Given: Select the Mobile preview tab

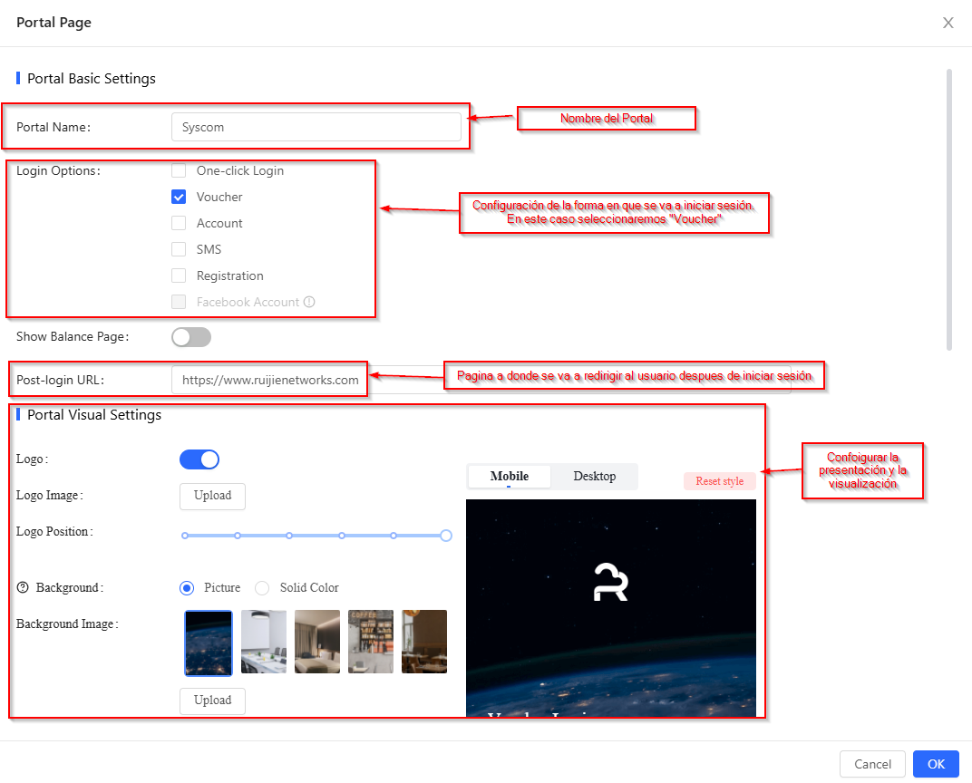Looking at the screenshot, I should coord(509,477).
